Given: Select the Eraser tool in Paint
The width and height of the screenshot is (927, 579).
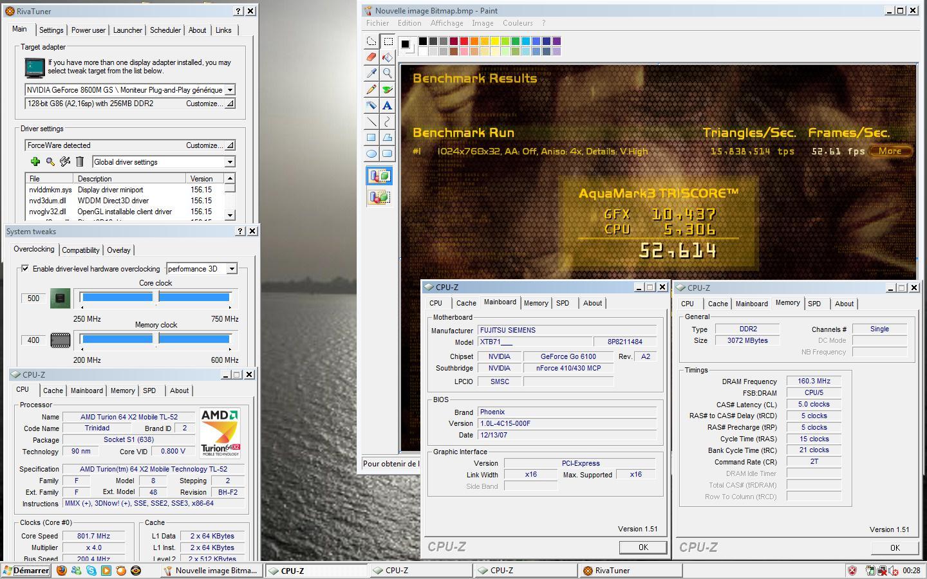Looking at the screenshot, I should pos(371,57).
